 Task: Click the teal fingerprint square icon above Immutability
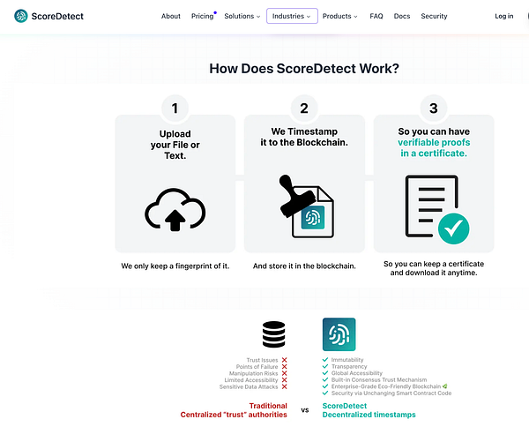[339, 334]
